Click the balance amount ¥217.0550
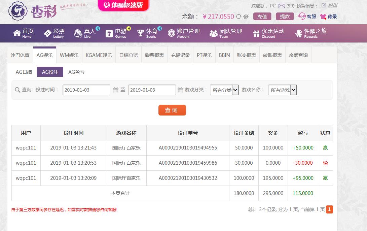The image size is (367, 231). pyautogui.click(x=218, y=16)
